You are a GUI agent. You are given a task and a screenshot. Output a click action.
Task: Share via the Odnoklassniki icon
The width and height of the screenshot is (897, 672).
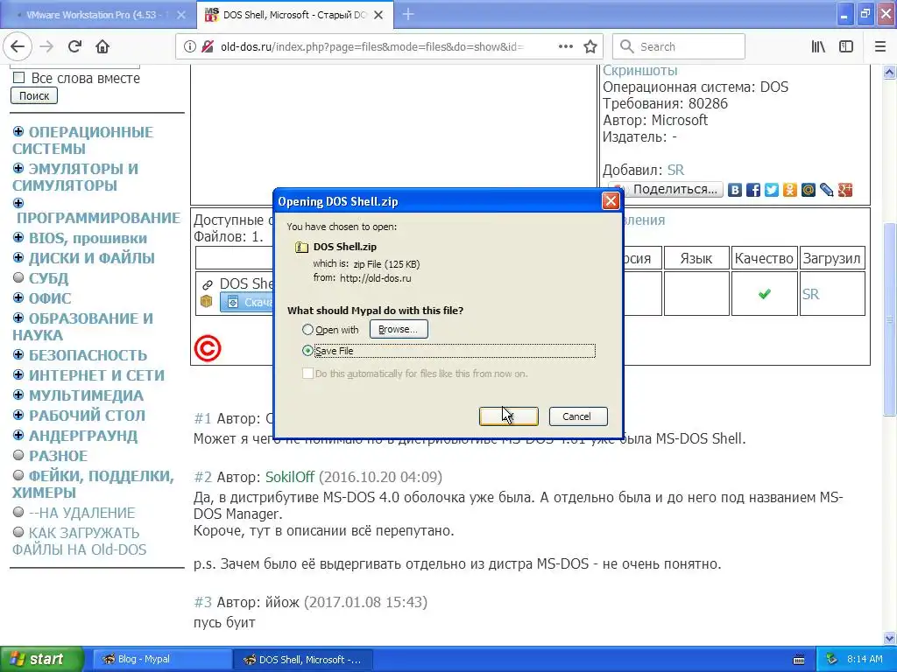click(790, 190)
